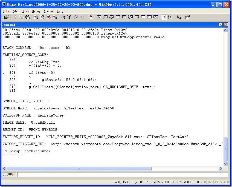Click the Paste clipboard toolbar icon
Image resolution: width=232 pixels, height=187 pixels.
tap(27, 17)
